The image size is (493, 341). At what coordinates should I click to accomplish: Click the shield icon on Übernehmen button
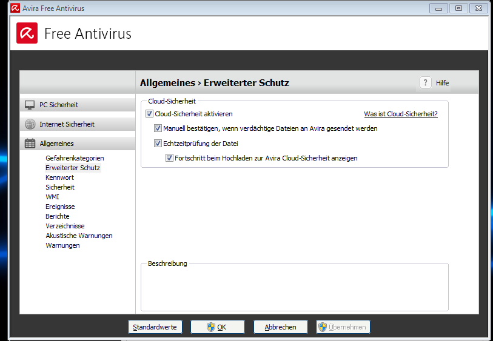tap(323, 327)
